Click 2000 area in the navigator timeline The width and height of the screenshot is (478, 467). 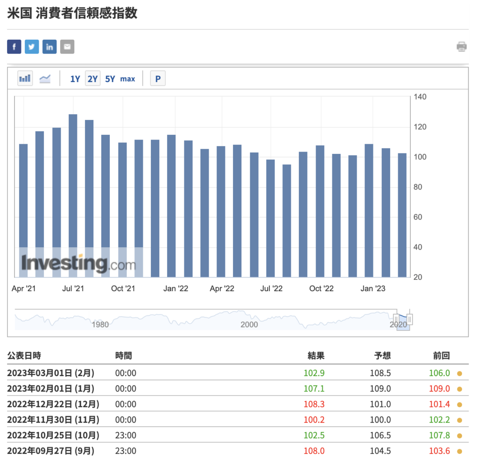(249, 324)
